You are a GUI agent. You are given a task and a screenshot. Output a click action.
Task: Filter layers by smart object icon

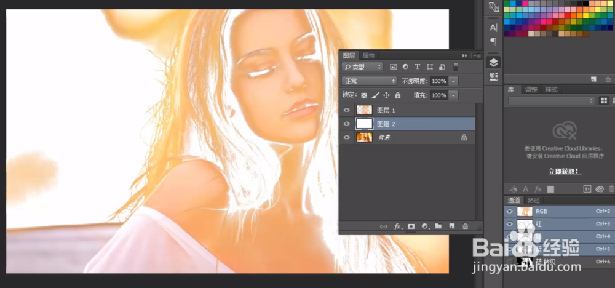click(442, 66)
